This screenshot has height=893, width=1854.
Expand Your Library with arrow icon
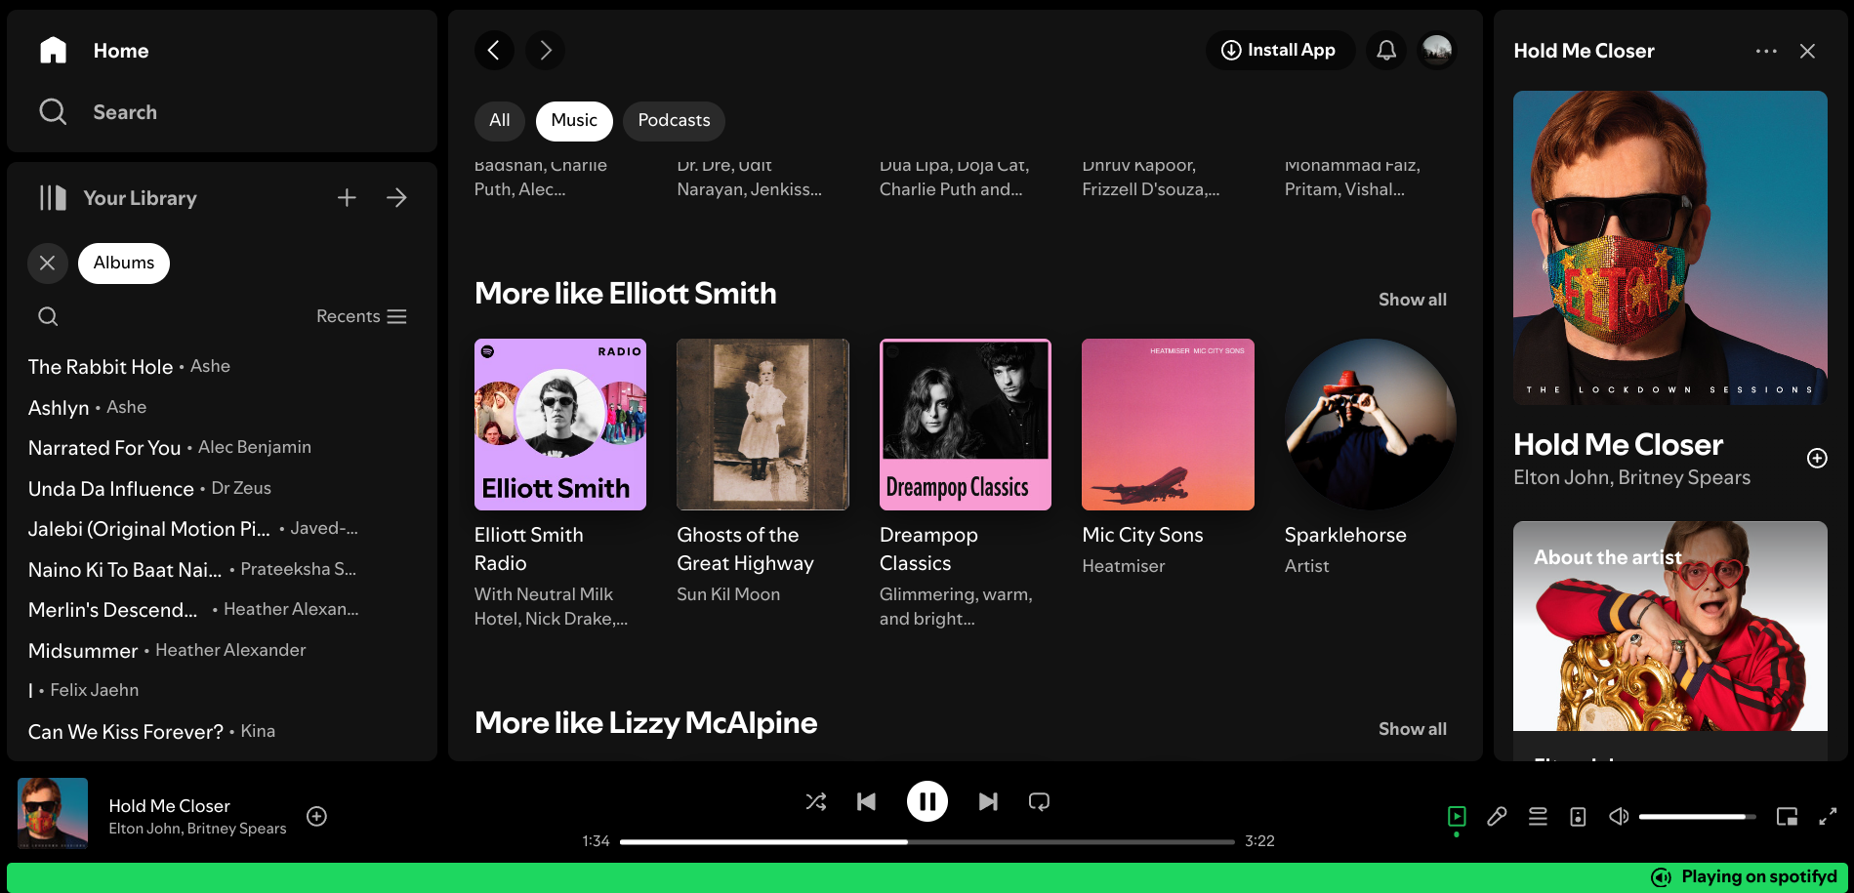point(396,198)
